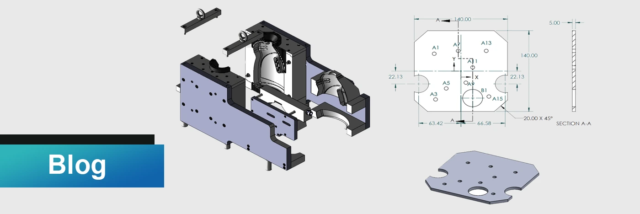
Task: Click the left 22.13 dimension value
Action: tap(395, 77)
